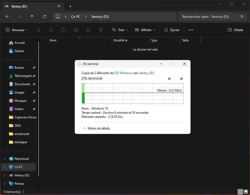Unpin Vidéos from quick access

[34, 109]
